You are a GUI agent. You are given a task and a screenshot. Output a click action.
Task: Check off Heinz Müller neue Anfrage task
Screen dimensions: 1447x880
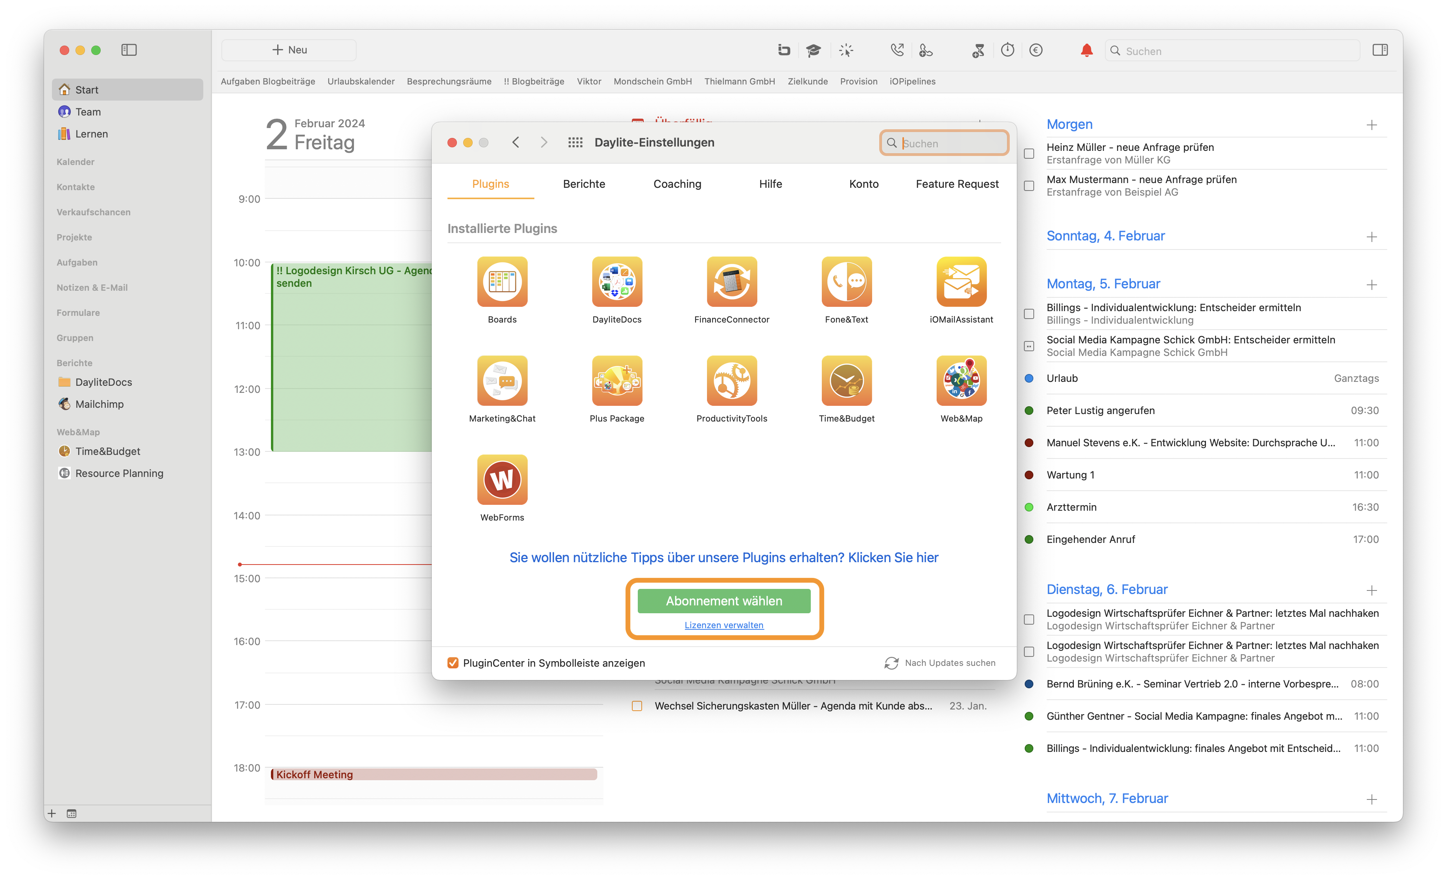[1029, 154]
